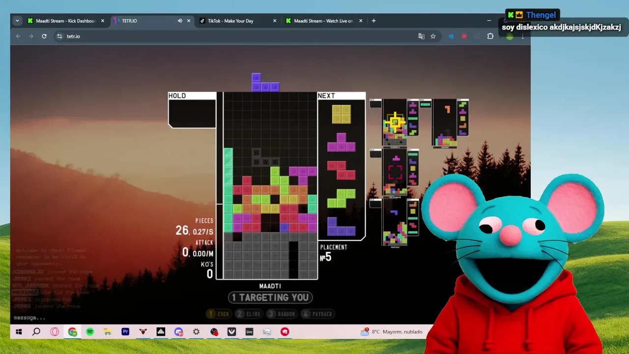The height and width of the screenshot is (354, 629).
Task: Switch to Chrome in taskbar
Action: (72, 332)
